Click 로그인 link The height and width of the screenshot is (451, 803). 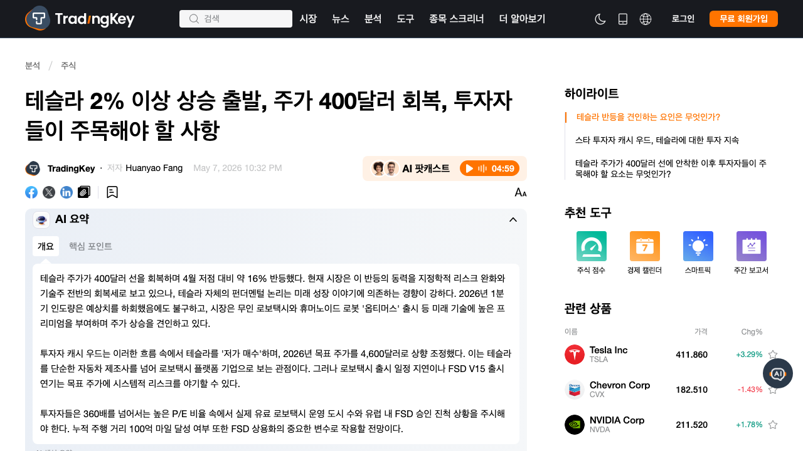683,19
